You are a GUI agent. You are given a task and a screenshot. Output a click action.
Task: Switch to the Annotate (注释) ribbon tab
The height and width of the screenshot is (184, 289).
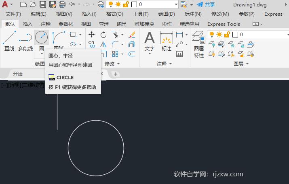(46, 24)
